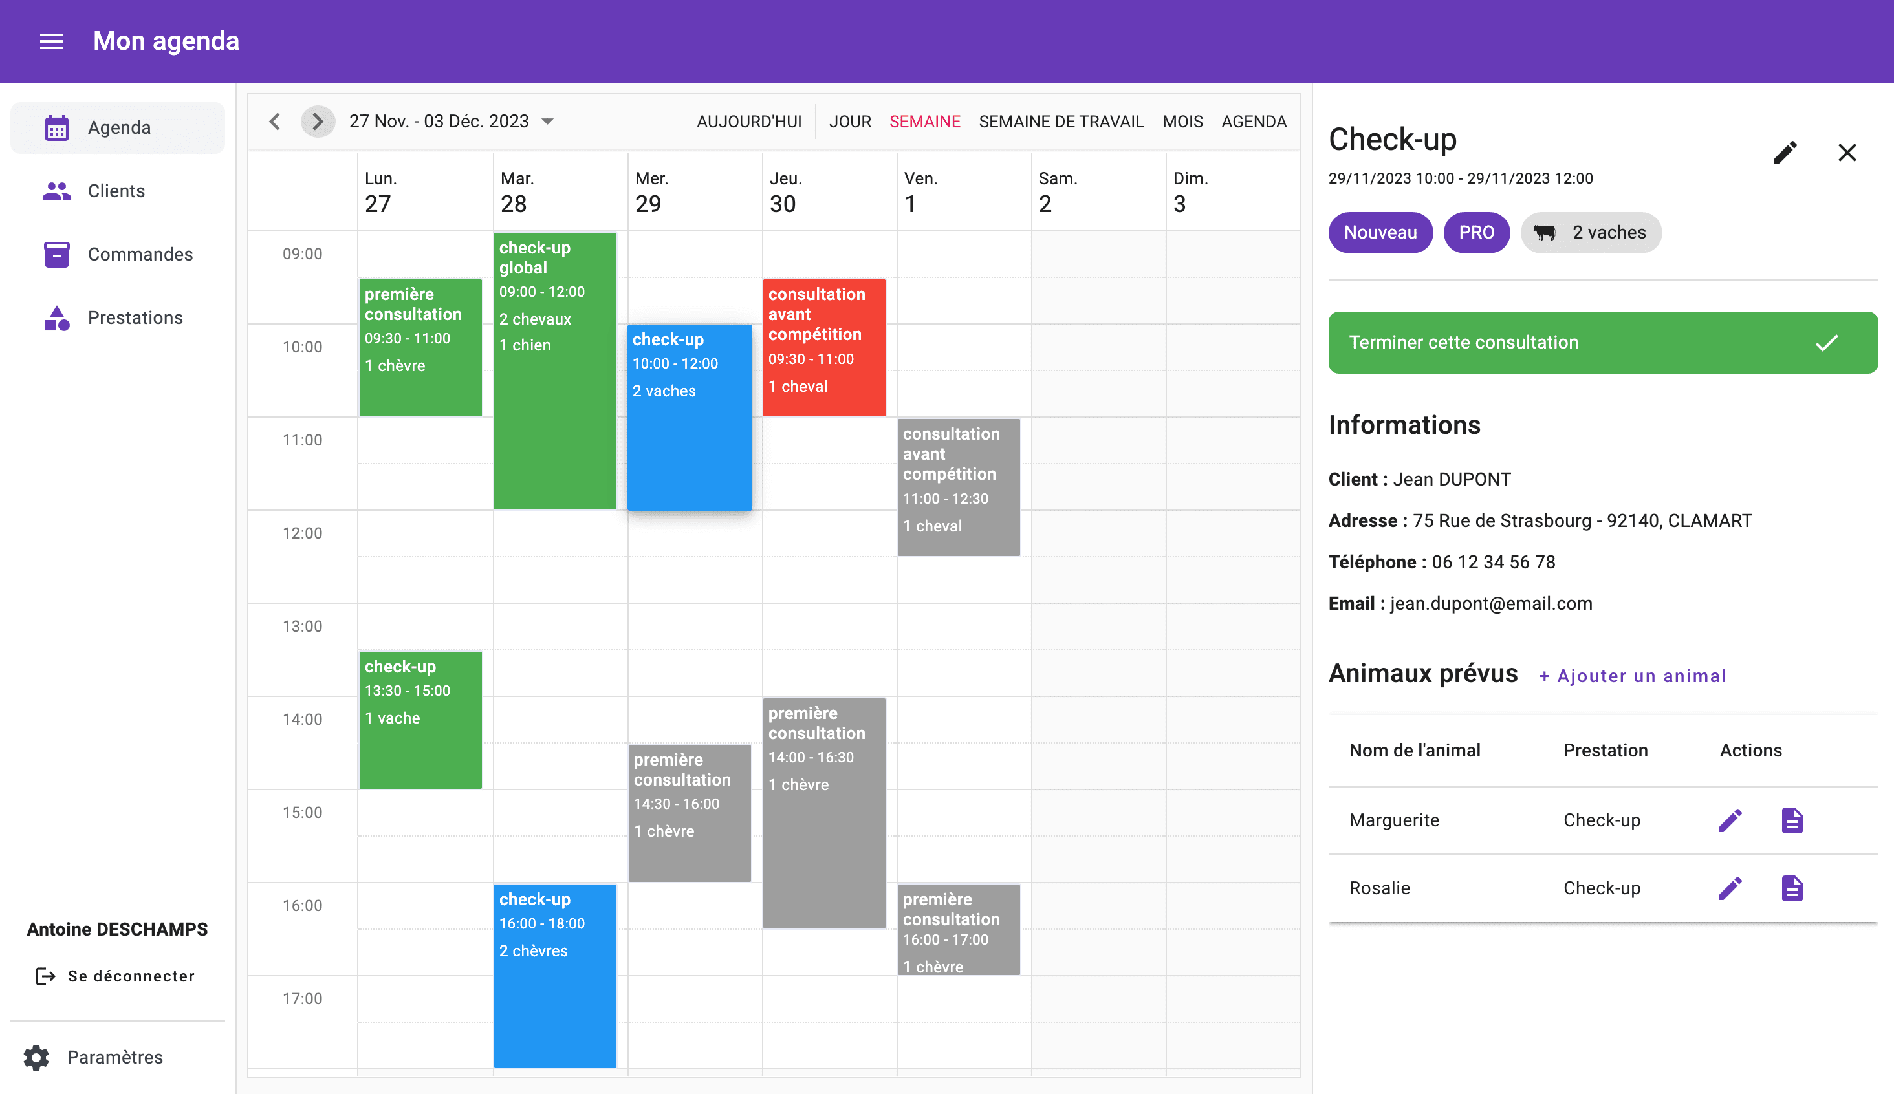This screenshot has height=1094, width=1894.
Task: Open Rosalie's document icon
Action: point(1791,888)
